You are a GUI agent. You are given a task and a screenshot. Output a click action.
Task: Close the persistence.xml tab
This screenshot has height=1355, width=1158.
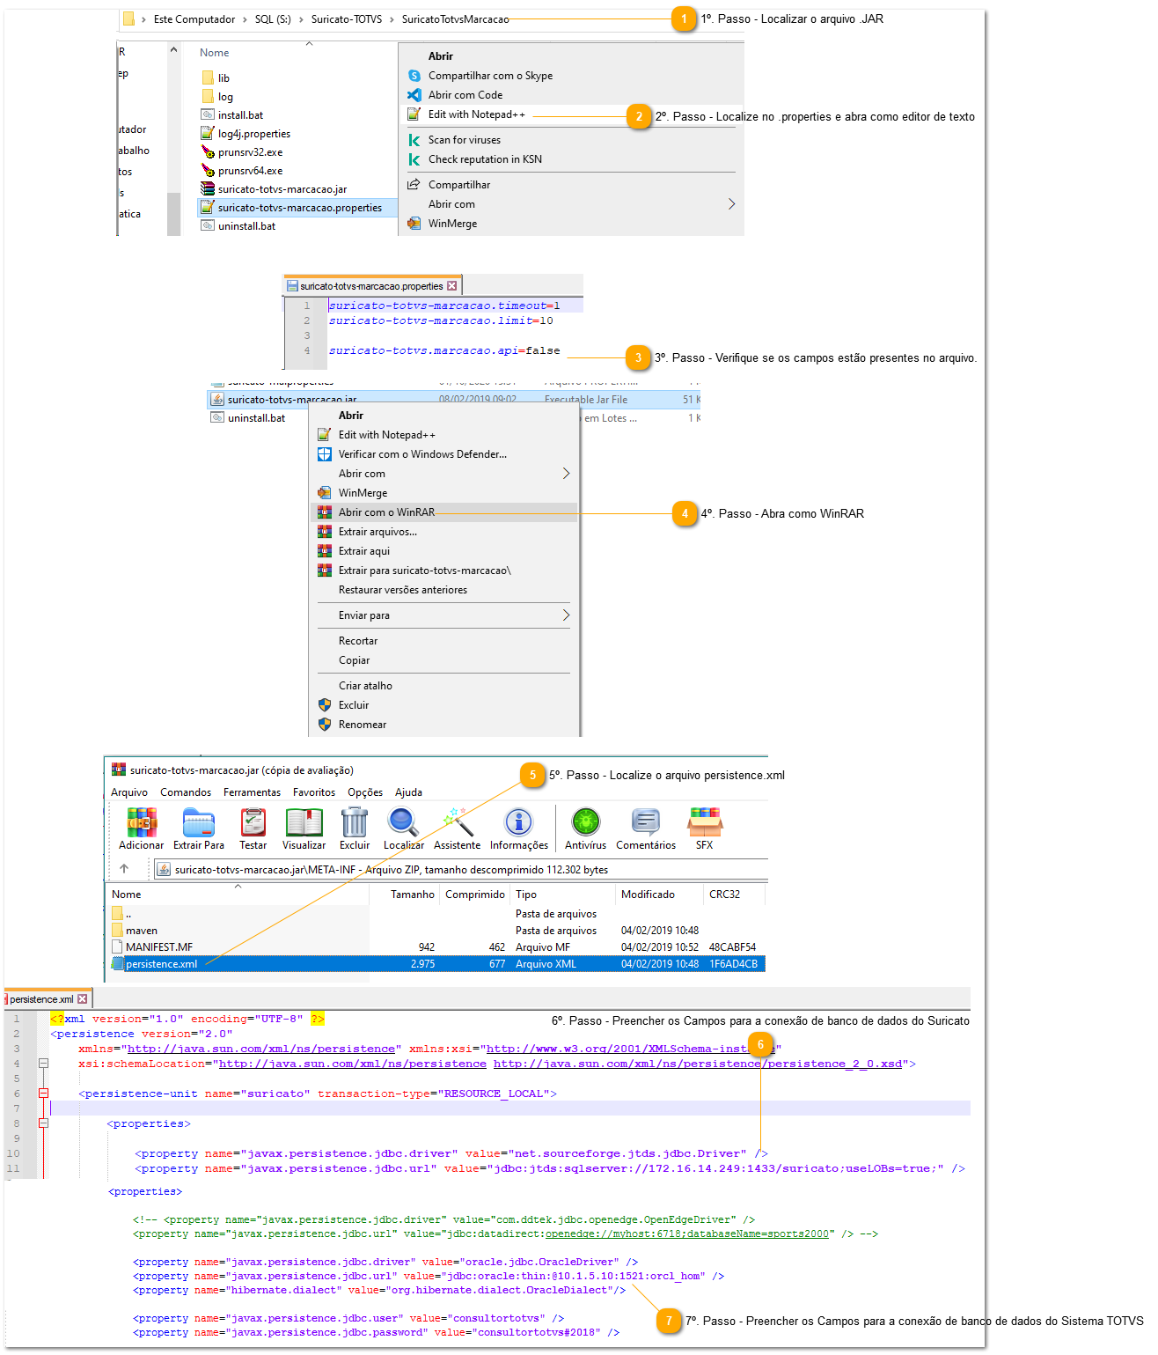[x=83, y=999]
